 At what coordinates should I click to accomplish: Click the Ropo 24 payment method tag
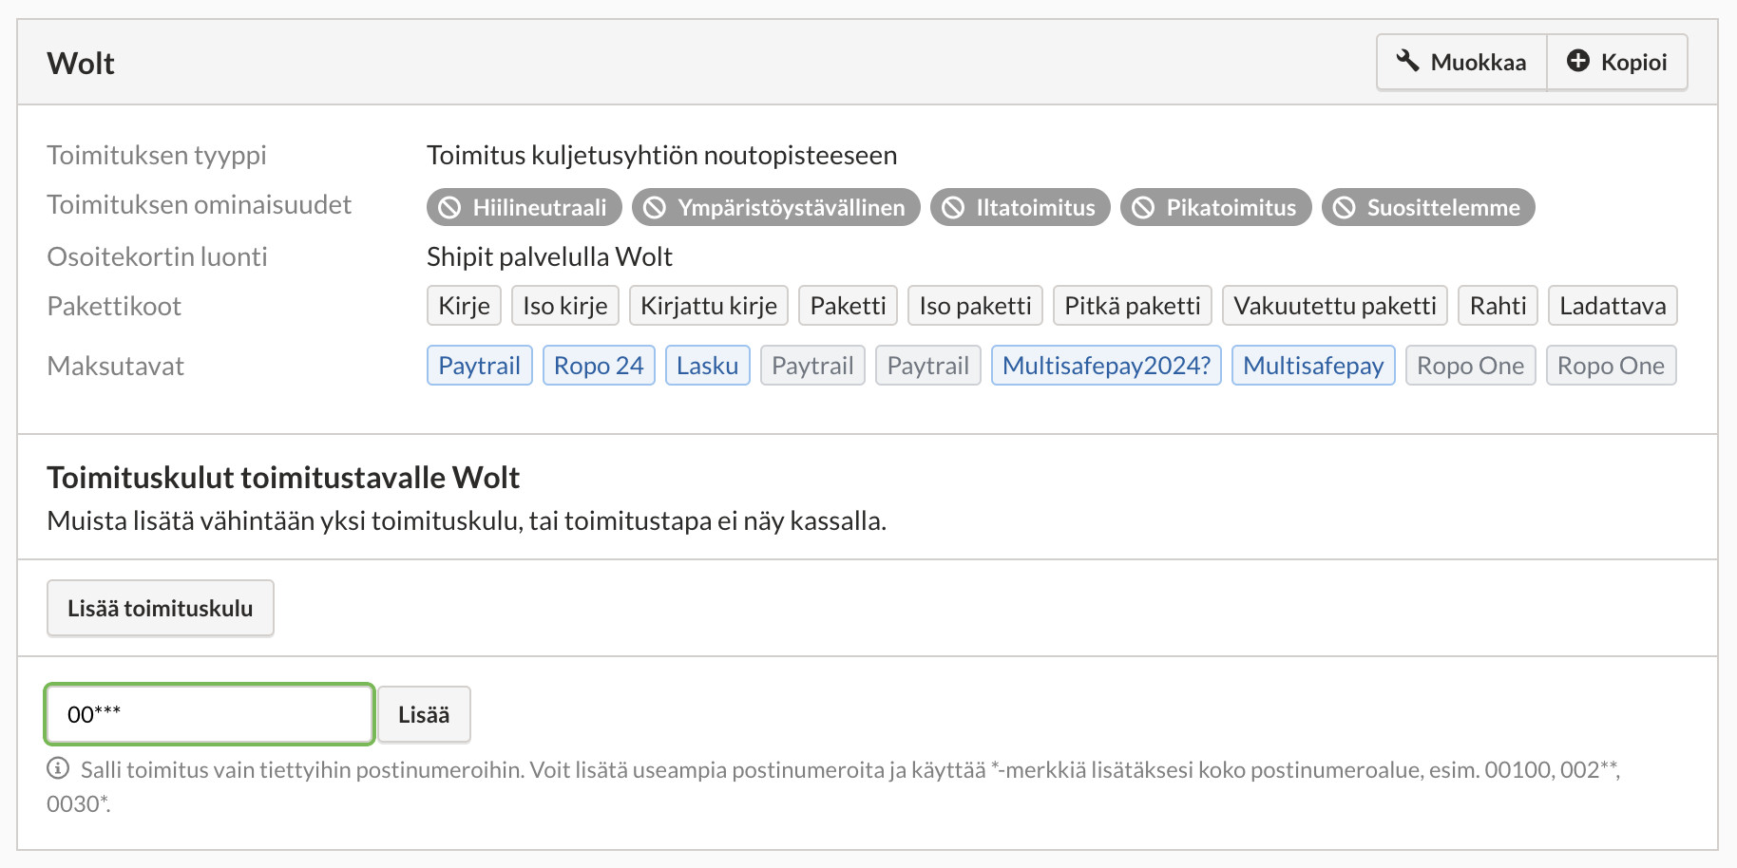[x=599, y=366]
